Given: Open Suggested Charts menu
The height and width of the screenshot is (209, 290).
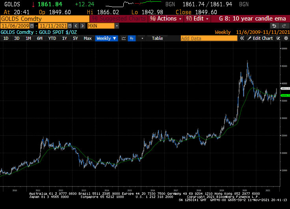Looking at the screenshot, I should pos(119,19).
